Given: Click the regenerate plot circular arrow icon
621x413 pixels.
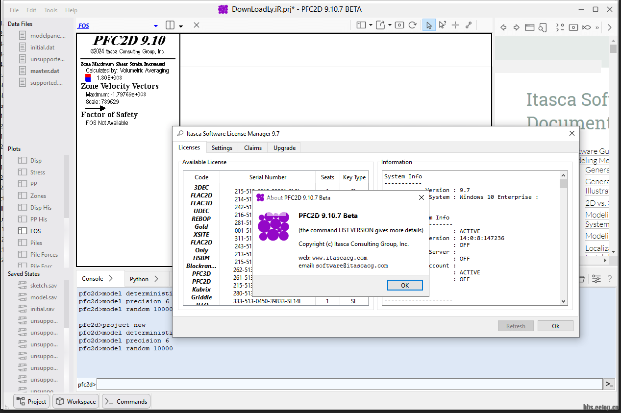Looking at the screenshot, I should tap(413, 25).
